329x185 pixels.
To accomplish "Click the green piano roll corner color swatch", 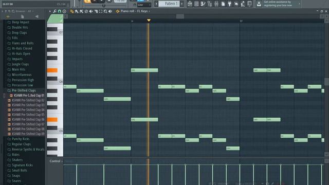I will tap(55, 19).
